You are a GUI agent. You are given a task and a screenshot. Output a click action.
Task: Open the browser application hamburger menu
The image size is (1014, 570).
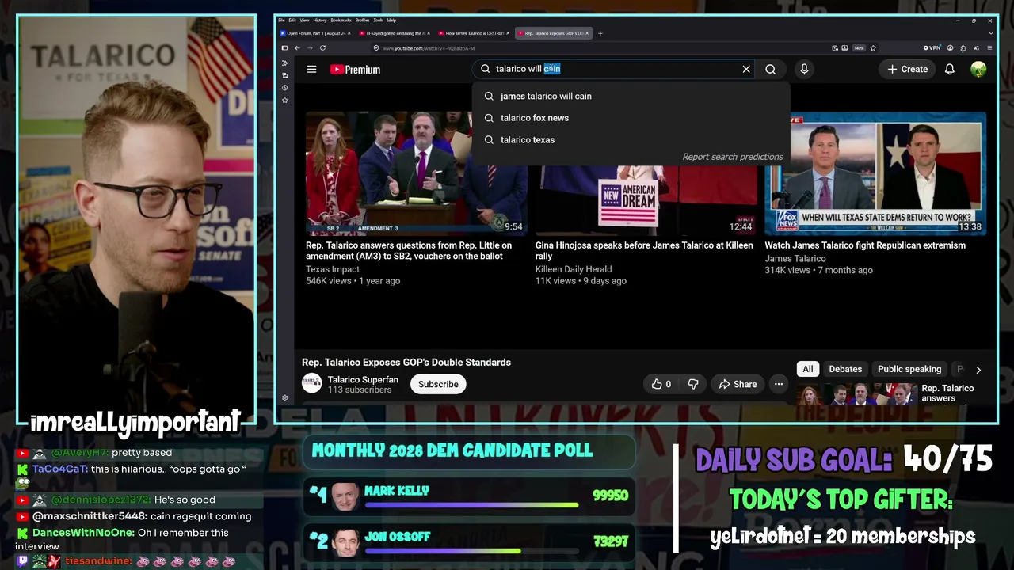[989, 48]
